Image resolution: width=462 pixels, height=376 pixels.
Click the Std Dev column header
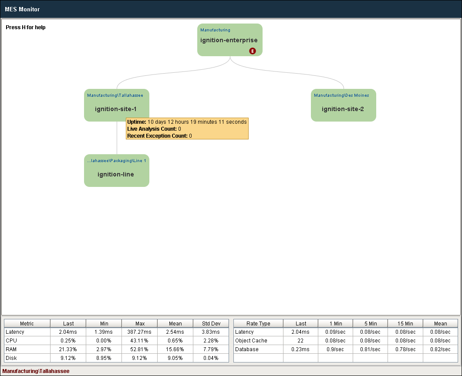(x=211, y=324)
